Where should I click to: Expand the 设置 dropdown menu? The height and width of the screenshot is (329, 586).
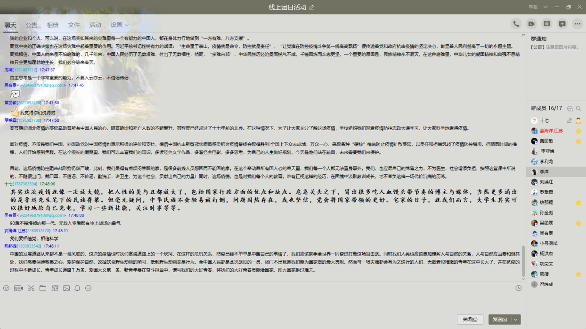(x=120, y=25)
